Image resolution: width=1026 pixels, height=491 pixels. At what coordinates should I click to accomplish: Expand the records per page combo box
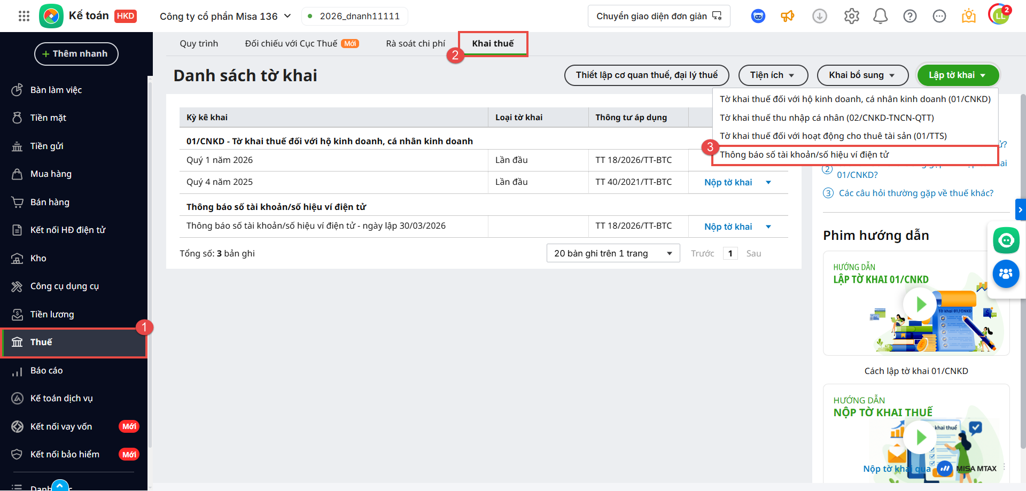pyautogui.click(x=613, y=253)
